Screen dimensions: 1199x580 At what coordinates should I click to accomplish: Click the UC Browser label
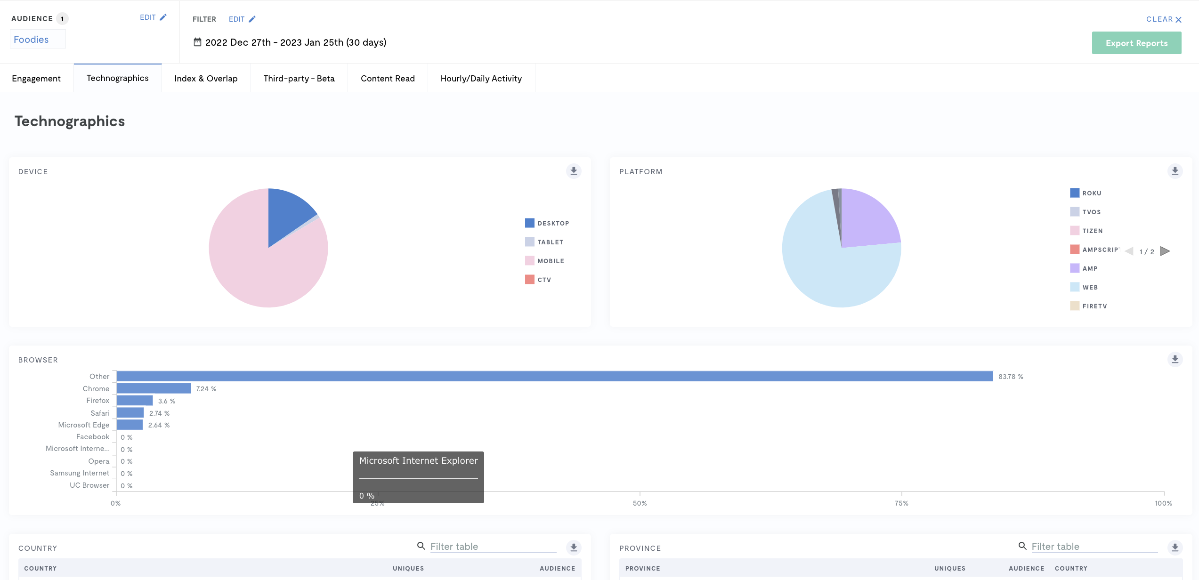(89, 485)
